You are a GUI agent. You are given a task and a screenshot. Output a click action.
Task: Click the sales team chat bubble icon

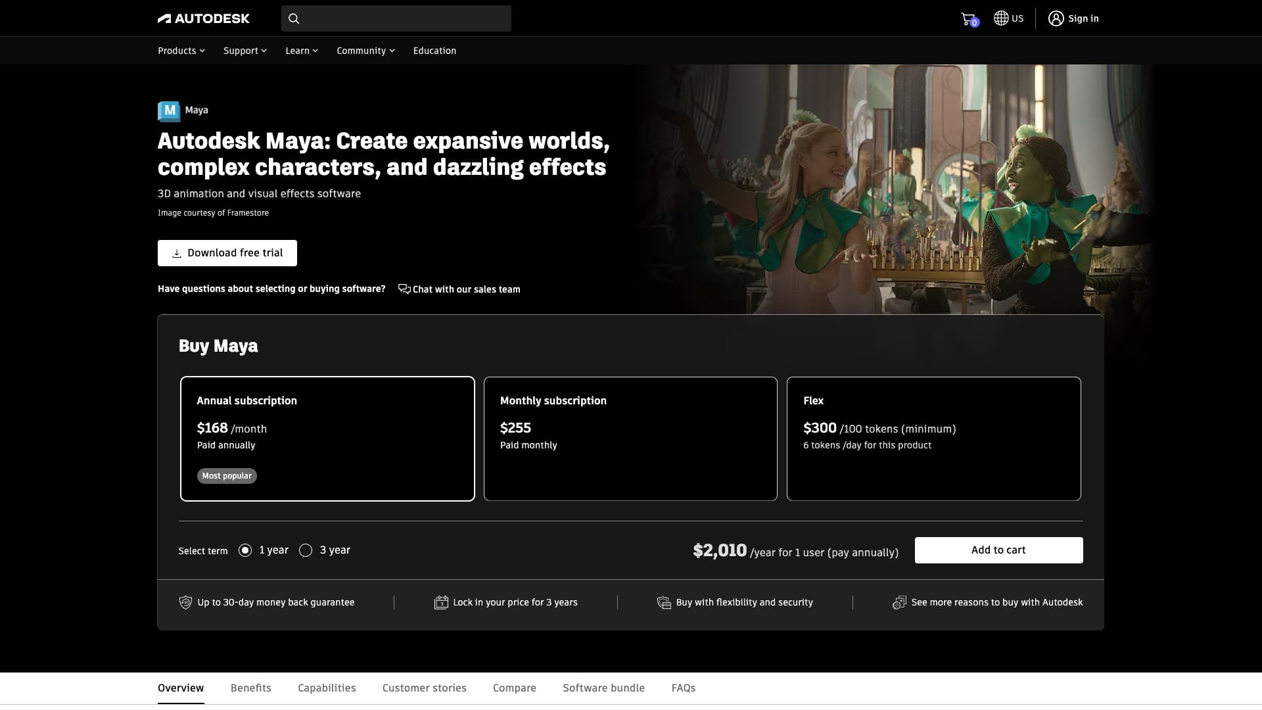tap(404, 289)
